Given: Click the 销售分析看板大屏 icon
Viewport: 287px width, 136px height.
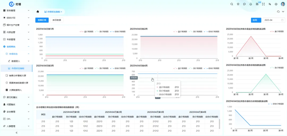Looking at the screenshot, I should pyautogui.click(x=7, y=75).
